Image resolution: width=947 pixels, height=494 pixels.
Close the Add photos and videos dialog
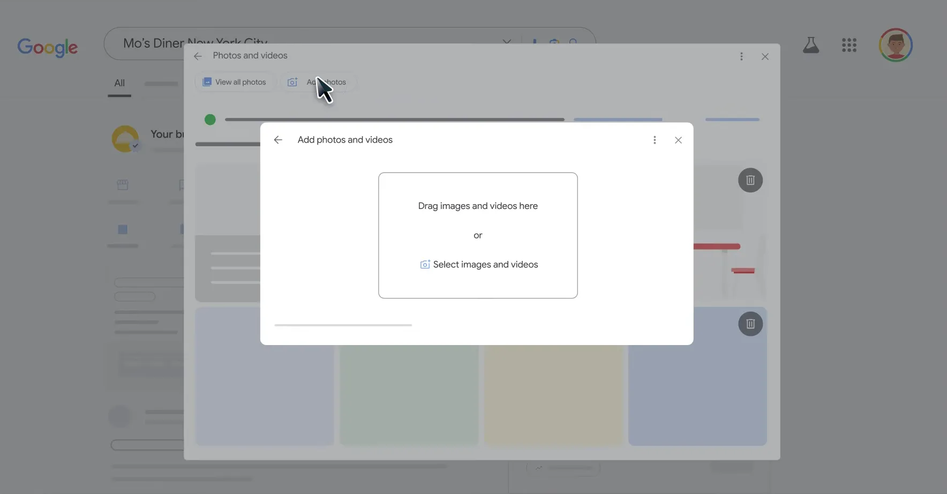678,140
